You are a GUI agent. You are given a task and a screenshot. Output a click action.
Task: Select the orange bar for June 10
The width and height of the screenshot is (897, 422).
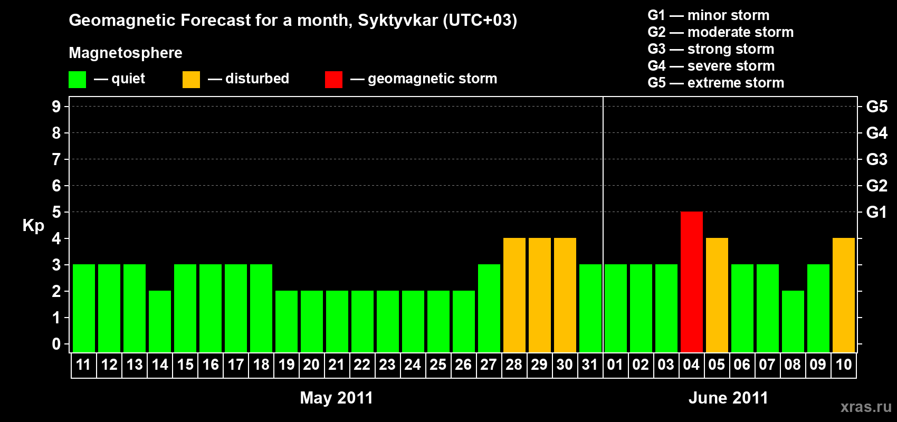(844, 295)
